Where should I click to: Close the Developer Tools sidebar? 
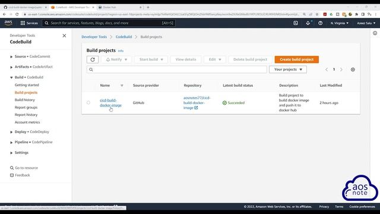[x=64, y=36]
